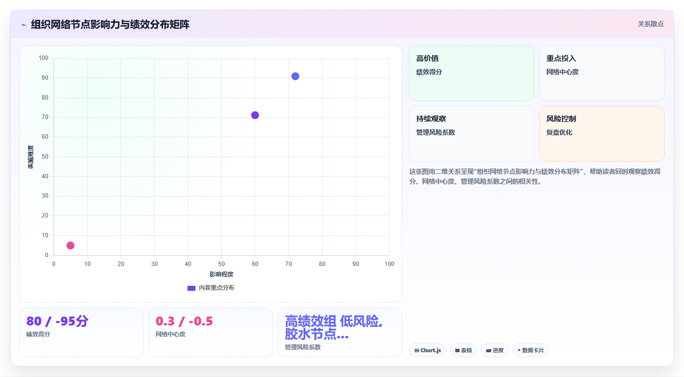The image size is (684, 377).
Task: Click the icon in the Chart.js chip
Action: coord(417,350)
